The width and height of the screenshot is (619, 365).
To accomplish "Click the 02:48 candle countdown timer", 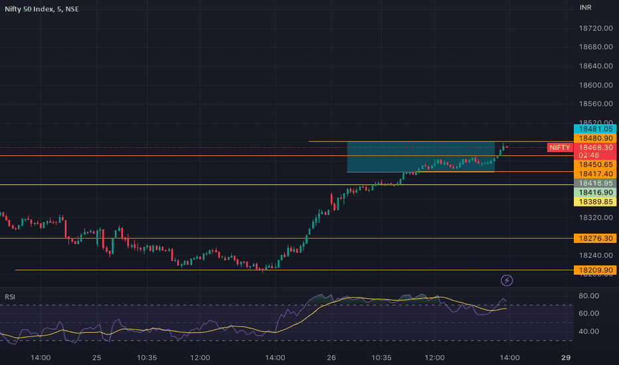I will tap(588, 155).
